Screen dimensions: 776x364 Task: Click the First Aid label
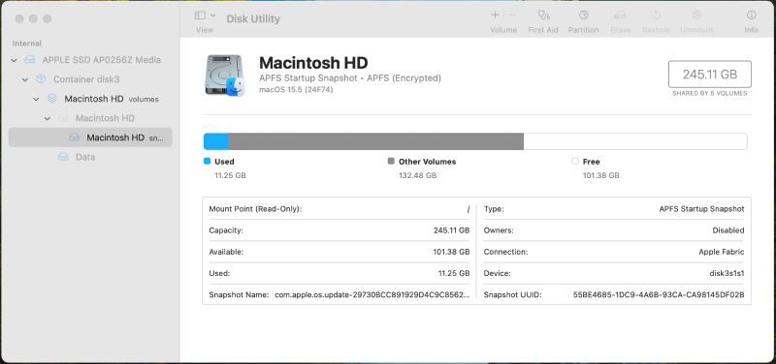tap(543, 30)
